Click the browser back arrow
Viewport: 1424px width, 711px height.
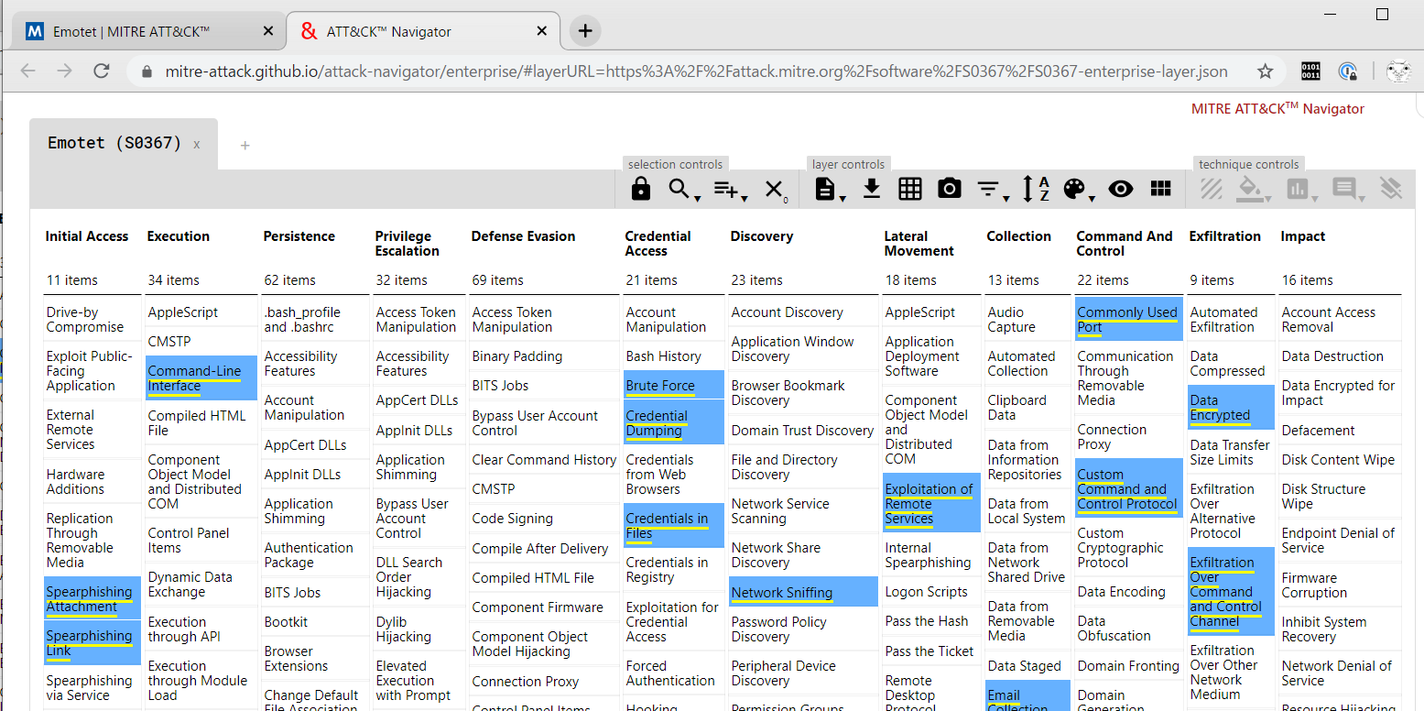point(28,71)
